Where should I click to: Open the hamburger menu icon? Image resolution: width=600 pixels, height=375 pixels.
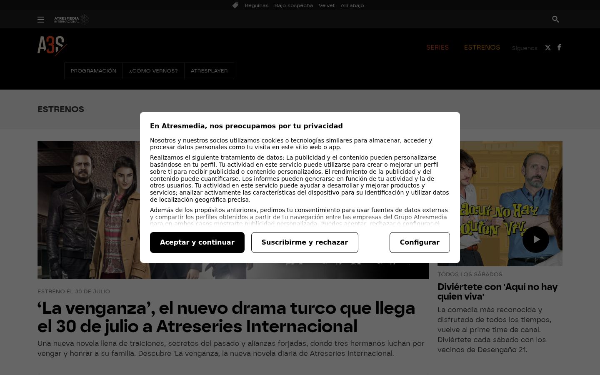tap(41, 20)
